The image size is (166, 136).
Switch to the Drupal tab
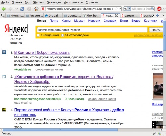(x=53, y=16)
